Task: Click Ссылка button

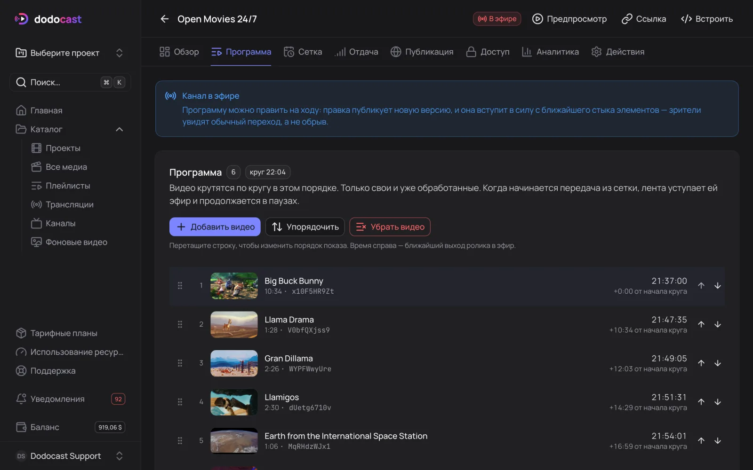Action: (x=644, y=19)
